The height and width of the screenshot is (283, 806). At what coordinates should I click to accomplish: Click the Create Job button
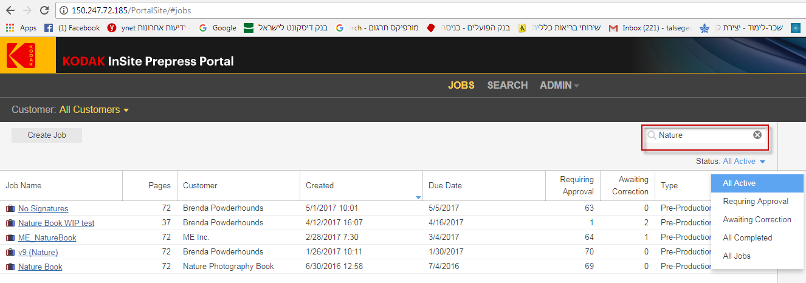pos(47,135)
